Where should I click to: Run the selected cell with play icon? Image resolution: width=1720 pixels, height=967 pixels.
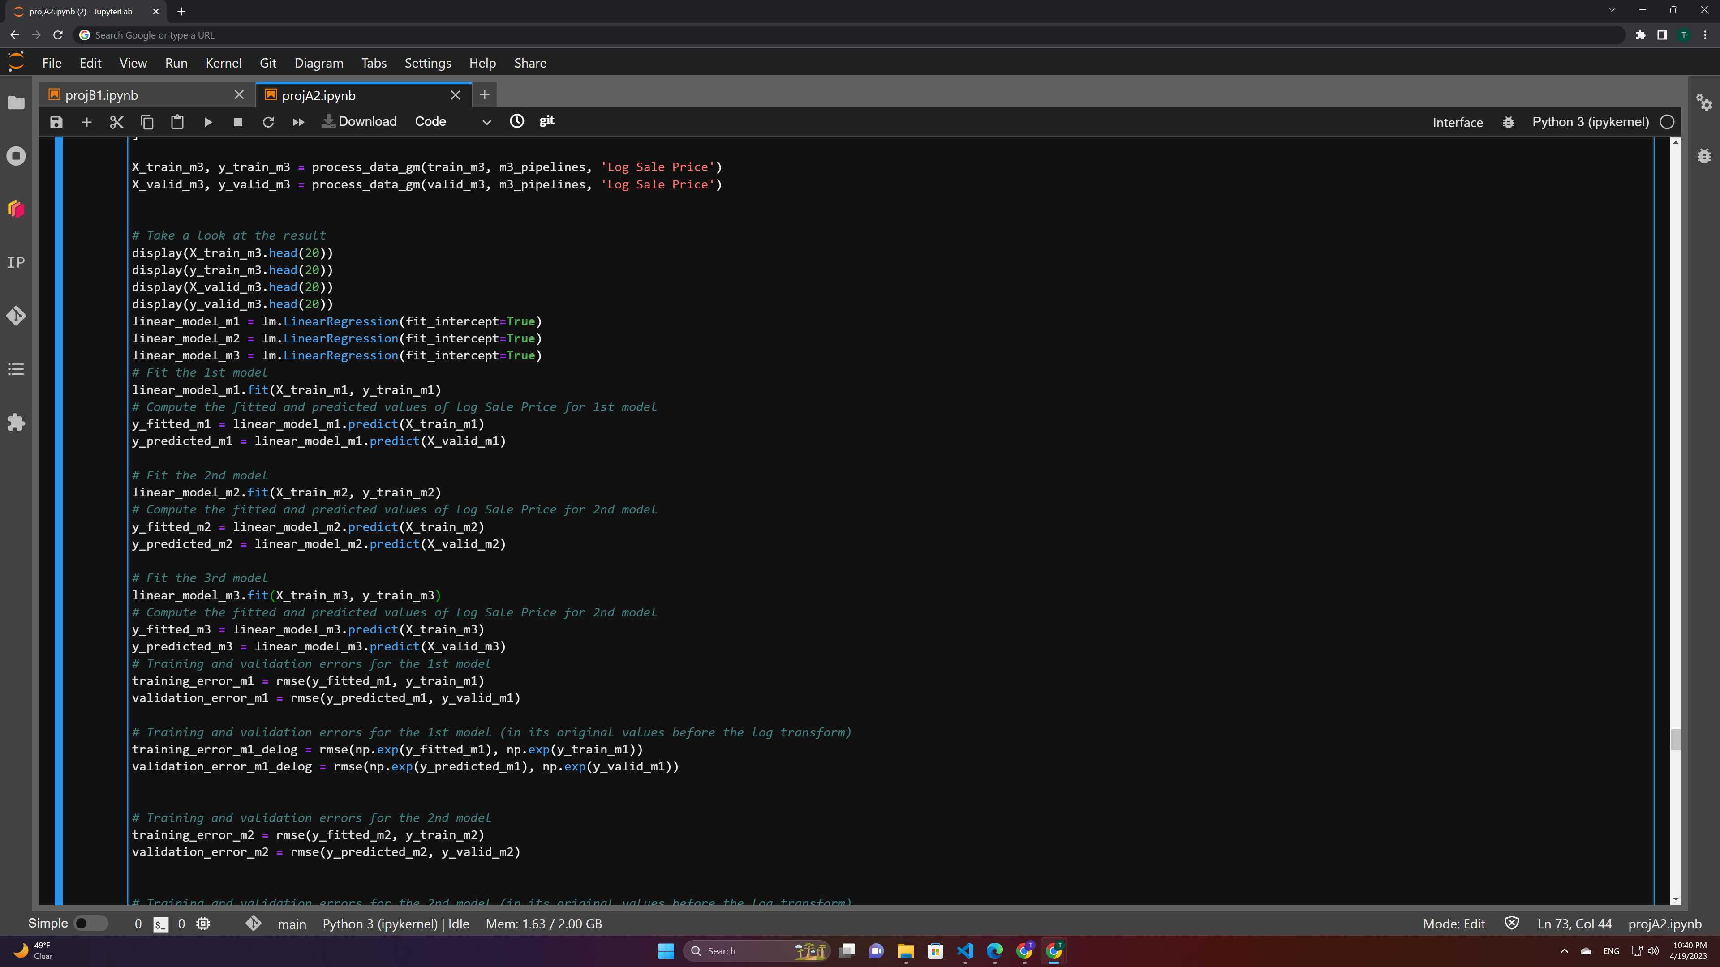point(208,122)
